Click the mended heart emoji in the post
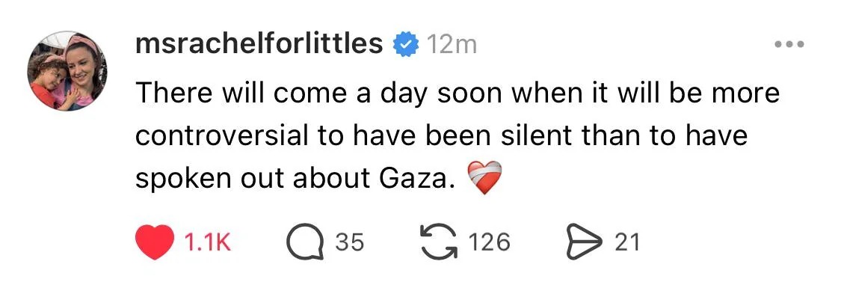Image resolution: width=841 pixels, height=288 pixels. coord(484,178)
